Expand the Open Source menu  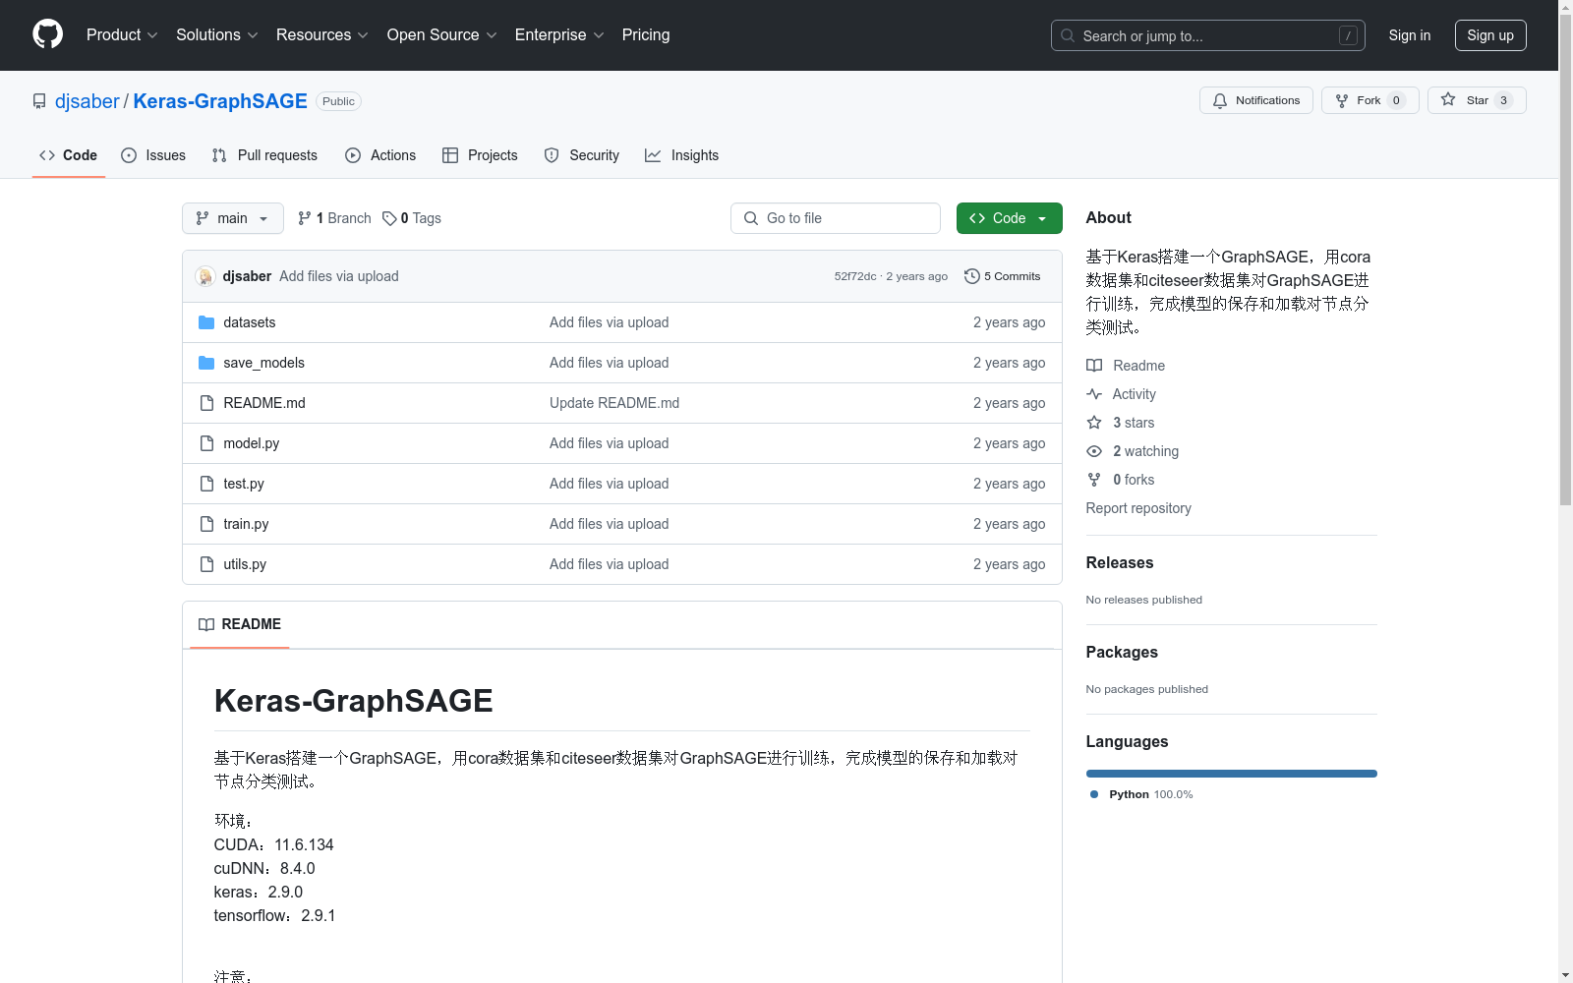point(442,35)
